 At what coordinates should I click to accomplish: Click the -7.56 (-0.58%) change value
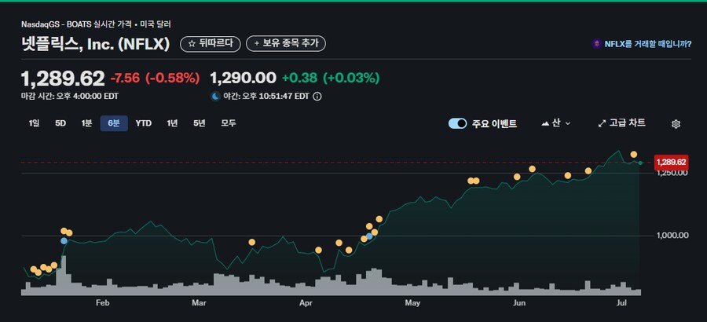pos(155,78)
